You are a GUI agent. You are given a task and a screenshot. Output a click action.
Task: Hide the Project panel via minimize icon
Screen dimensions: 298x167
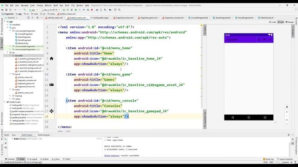coord(41,18)
